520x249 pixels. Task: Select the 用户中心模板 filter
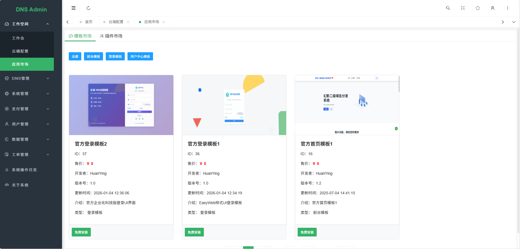click(x=140, y=56)
